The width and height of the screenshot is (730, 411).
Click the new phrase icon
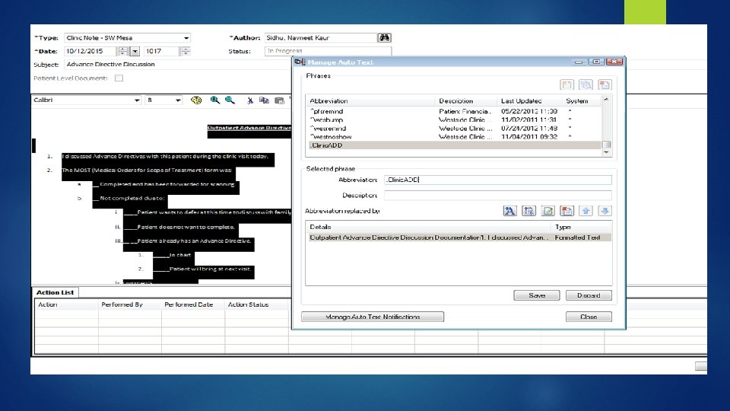567,85
